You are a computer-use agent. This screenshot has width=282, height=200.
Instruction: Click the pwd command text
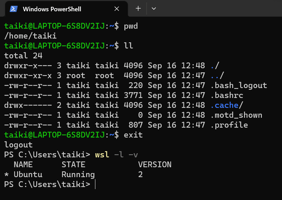point(131,26)
